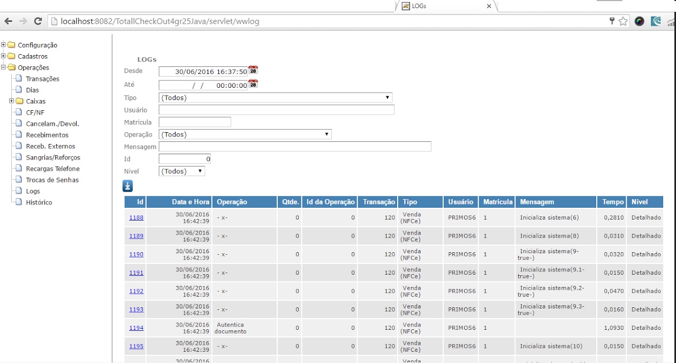Open Trocas de Senhas in the sidebar
This screenshot has width=676, height=363.
[52, 180]
